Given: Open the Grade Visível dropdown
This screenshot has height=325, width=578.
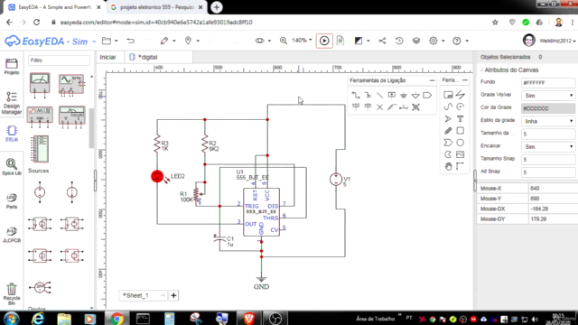Looking at the screenshot, I should pyautogui.click(x=548, y=96).
